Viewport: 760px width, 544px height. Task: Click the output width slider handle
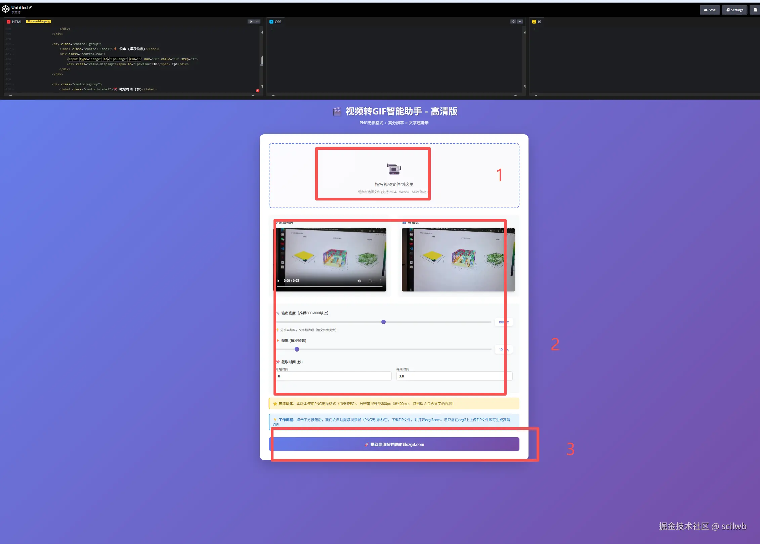[x=383, y=322]
